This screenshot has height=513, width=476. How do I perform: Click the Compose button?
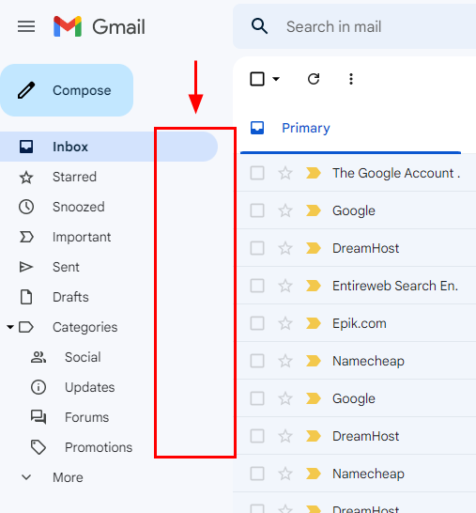point(67,90)
